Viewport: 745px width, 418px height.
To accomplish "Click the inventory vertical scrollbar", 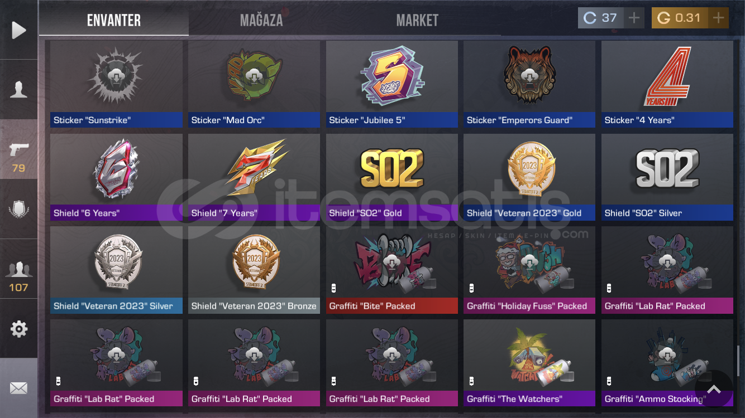I will tap(739, 361).
